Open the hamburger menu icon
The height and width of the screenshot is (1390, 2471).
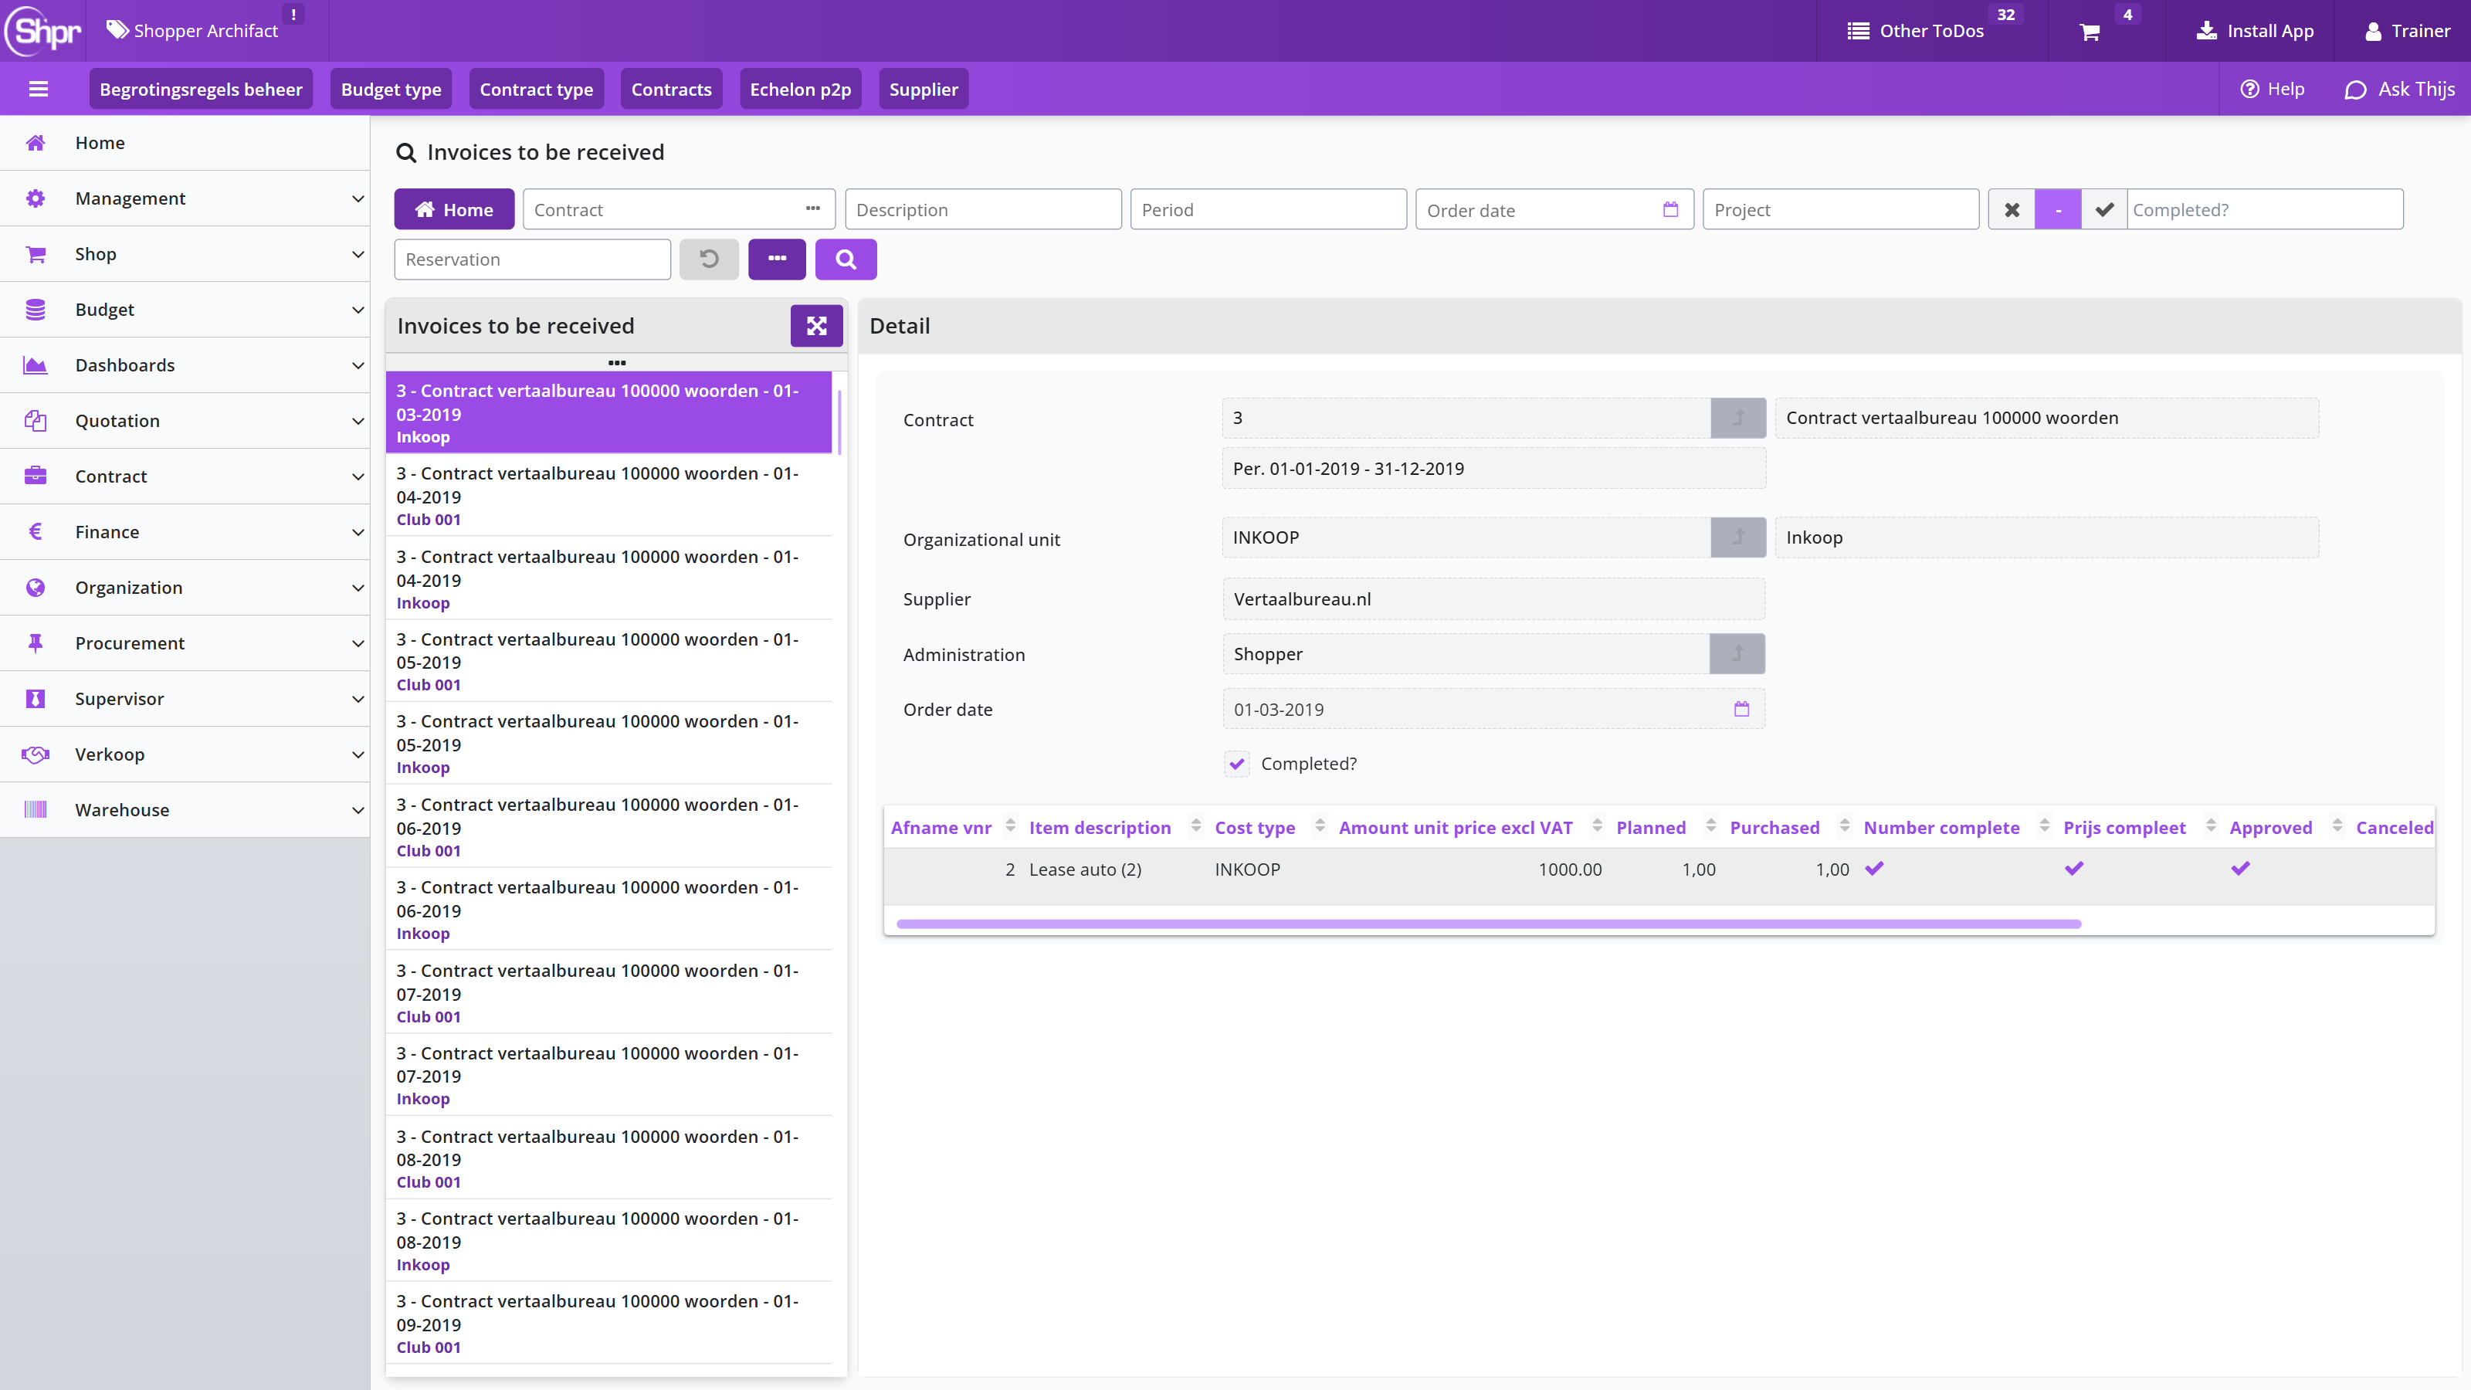(39, 90)
